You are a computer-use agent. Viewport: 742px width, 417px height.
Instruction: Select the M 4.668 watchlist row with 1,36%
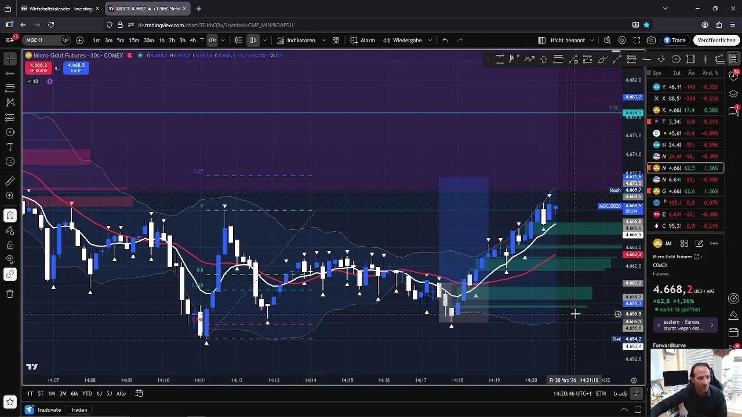pos(686,168)
